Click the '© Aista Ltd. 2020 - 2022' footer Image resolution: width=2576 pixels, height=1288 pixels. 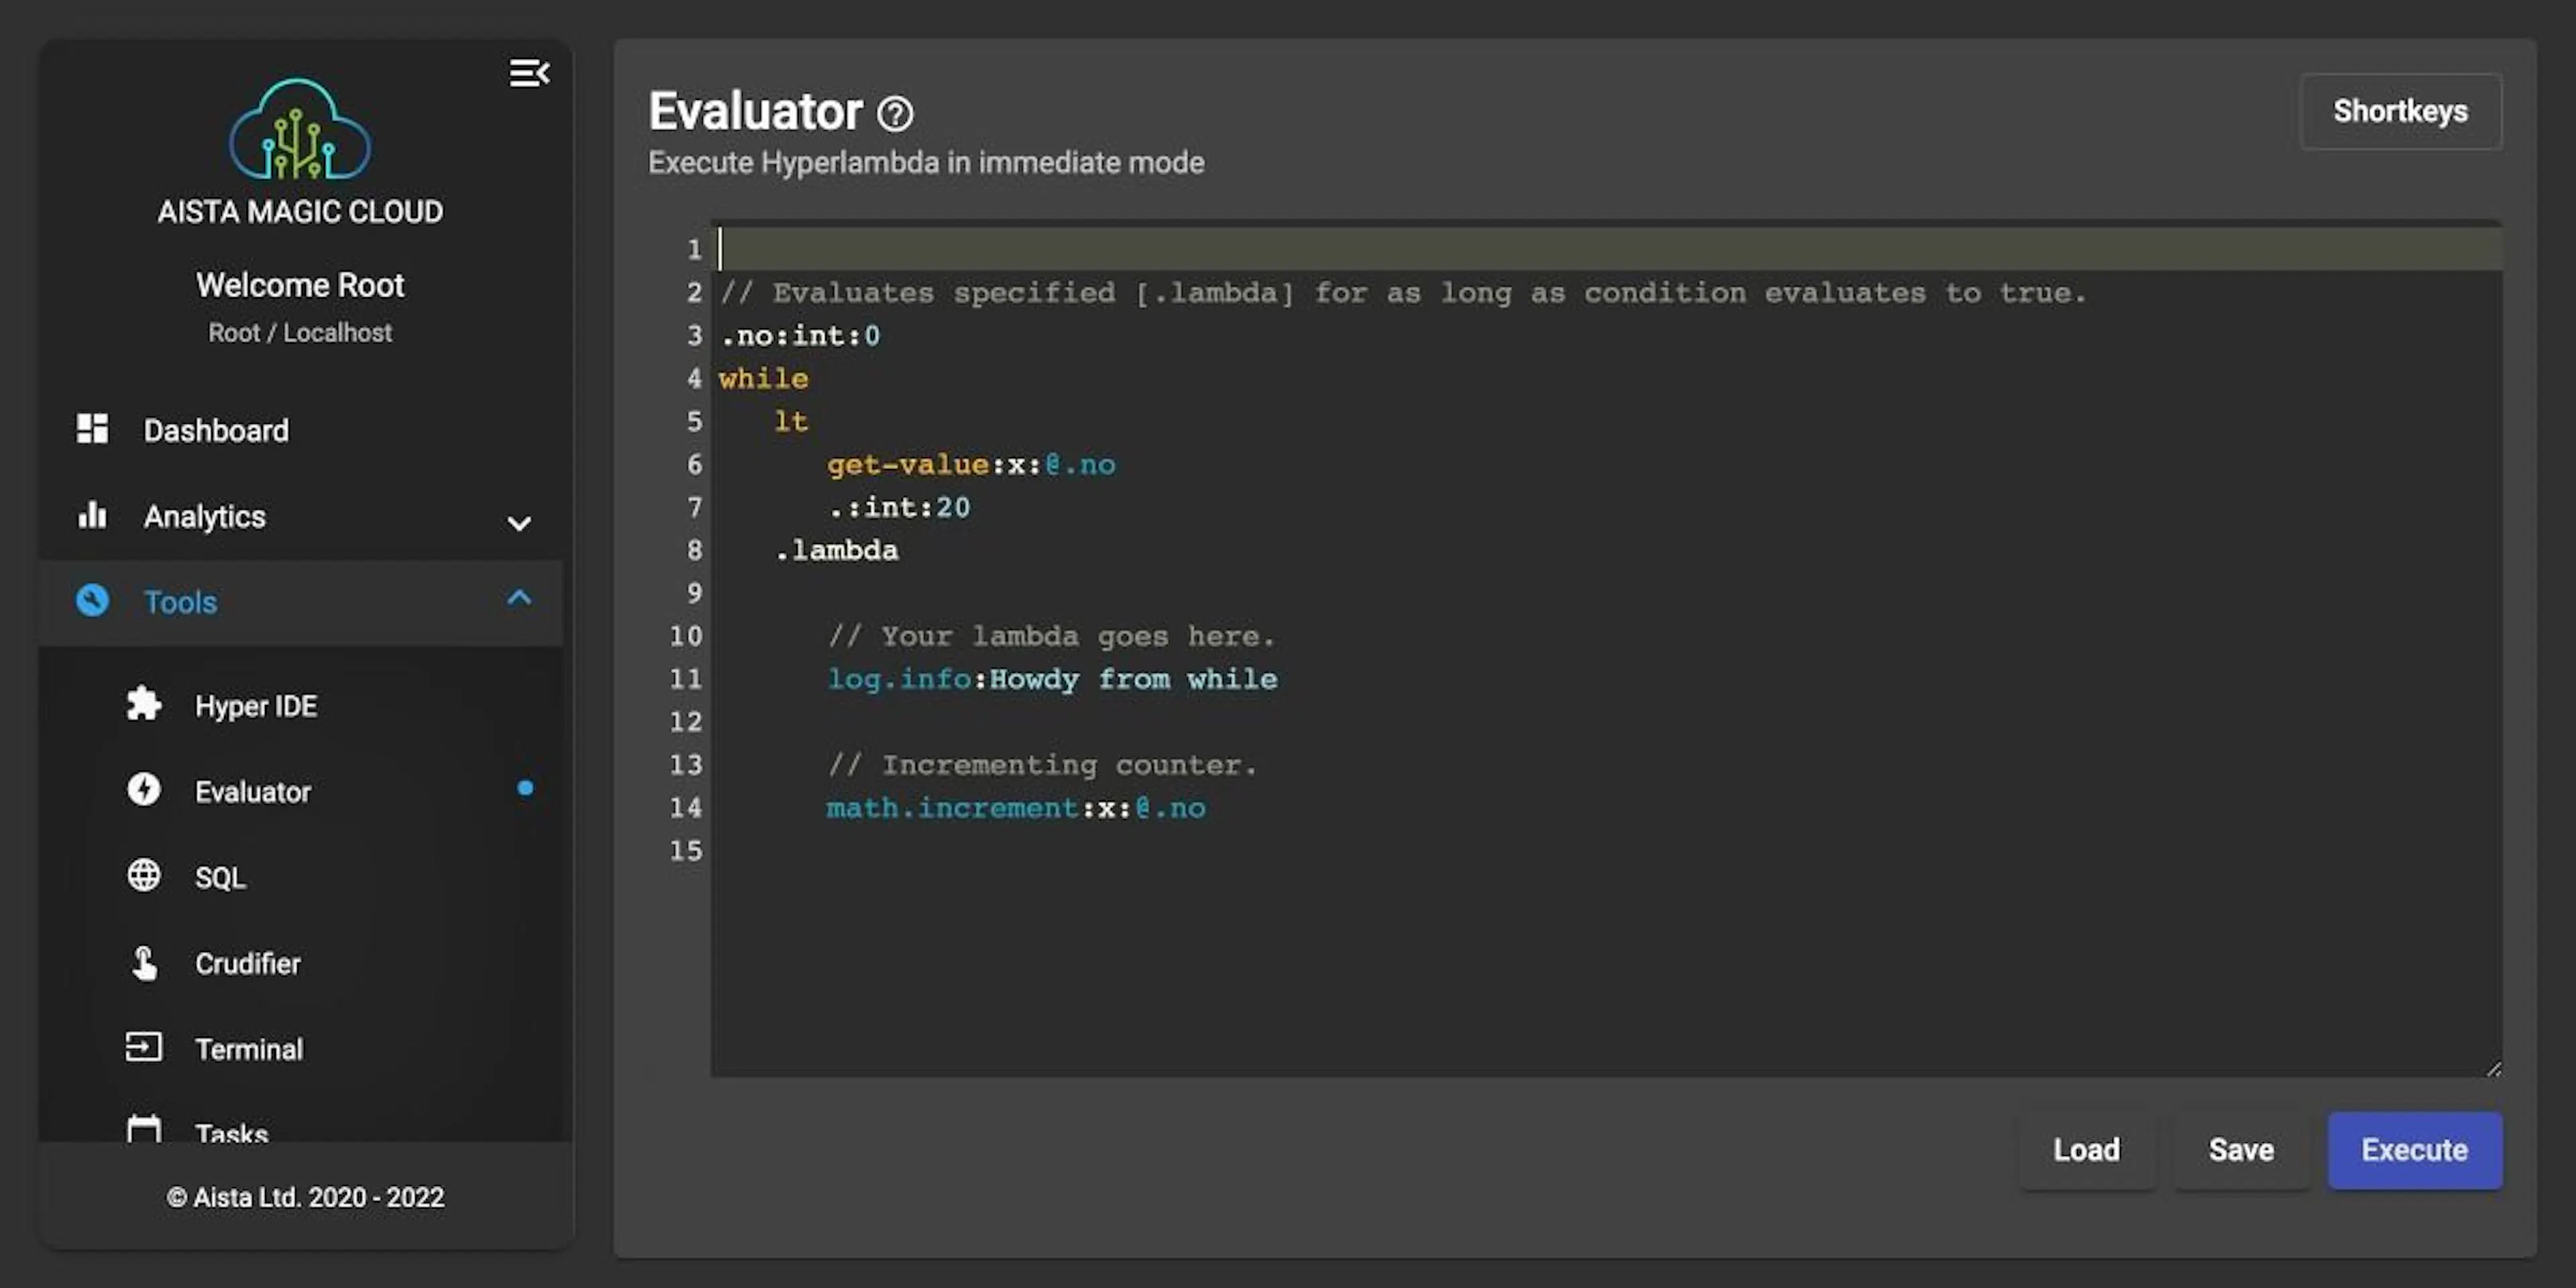click(x=305, y=1197)
